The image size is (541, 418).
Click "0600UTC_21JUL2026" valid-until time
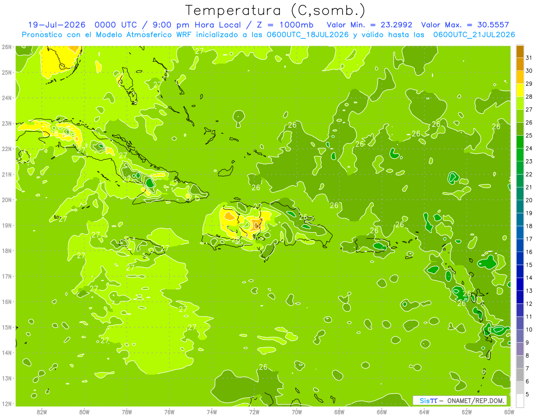point(473,35)
